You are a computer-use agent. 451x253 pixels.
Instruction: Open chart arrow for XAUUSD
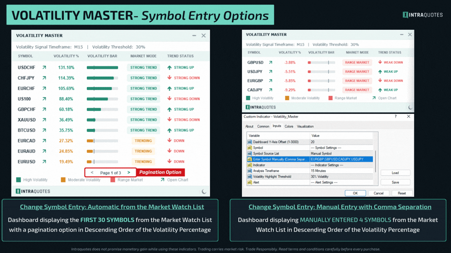click(44, 119)
